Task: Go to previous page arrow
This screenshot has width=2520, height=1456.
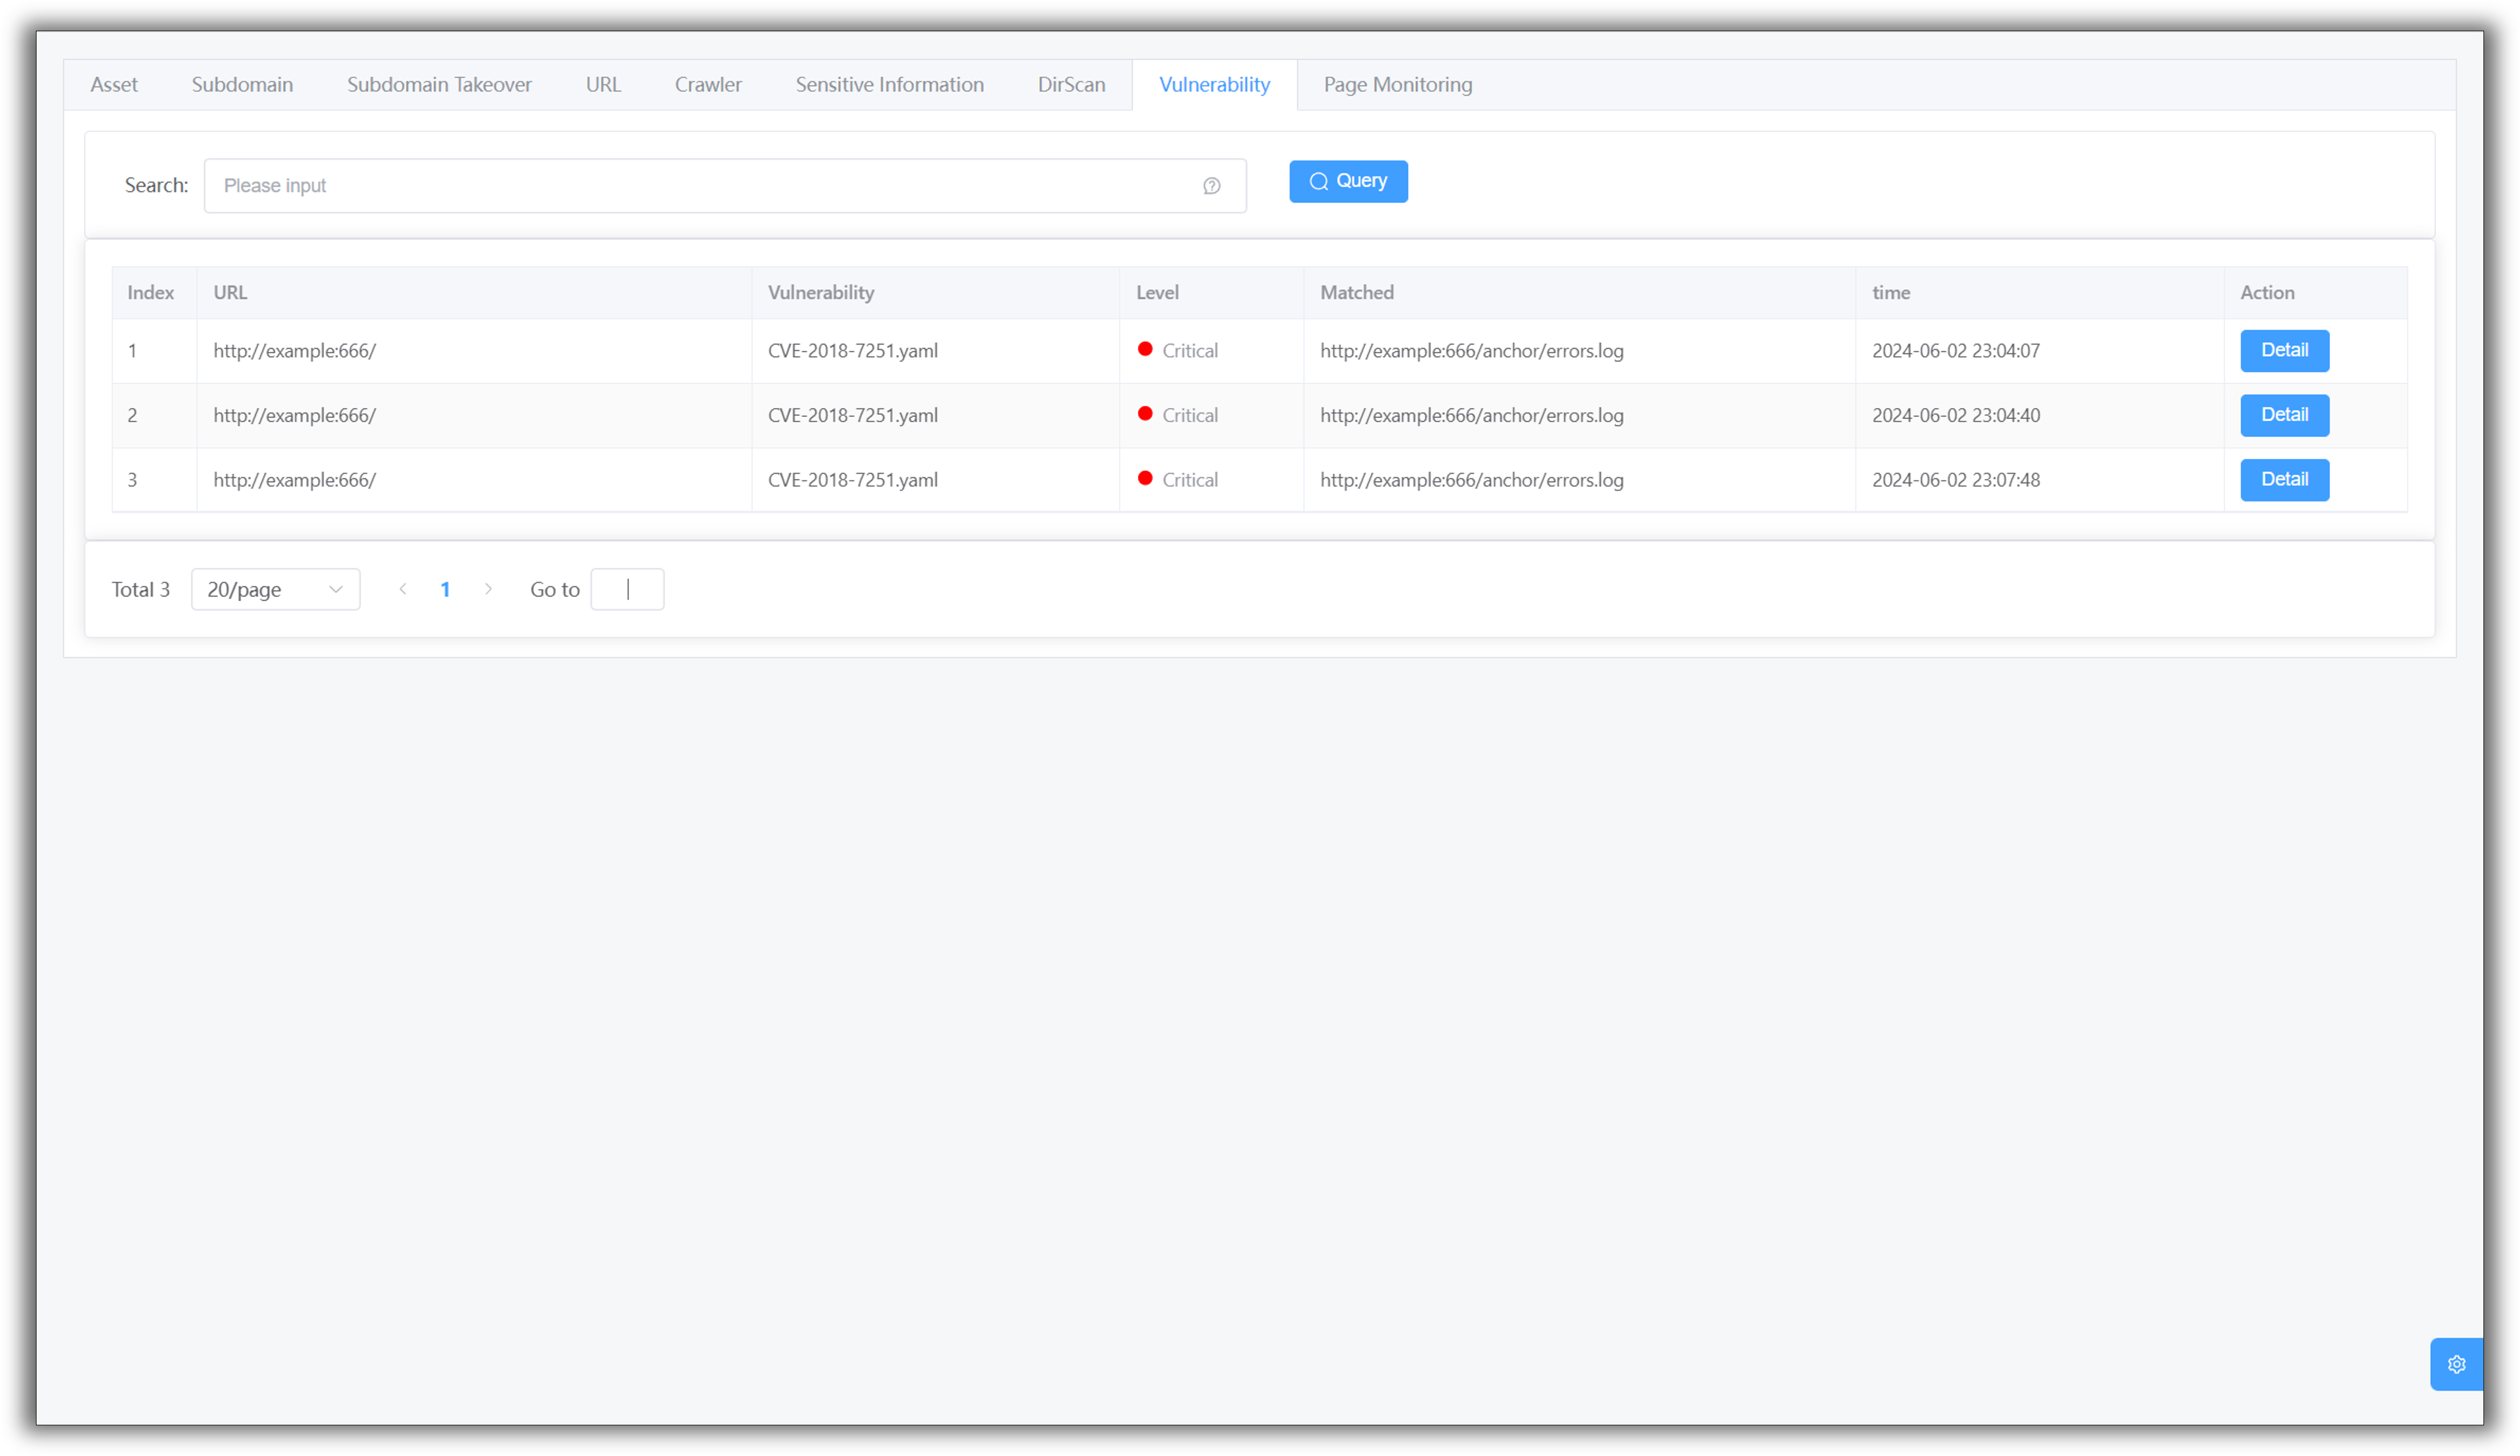Action: click(x=403, y=589)
